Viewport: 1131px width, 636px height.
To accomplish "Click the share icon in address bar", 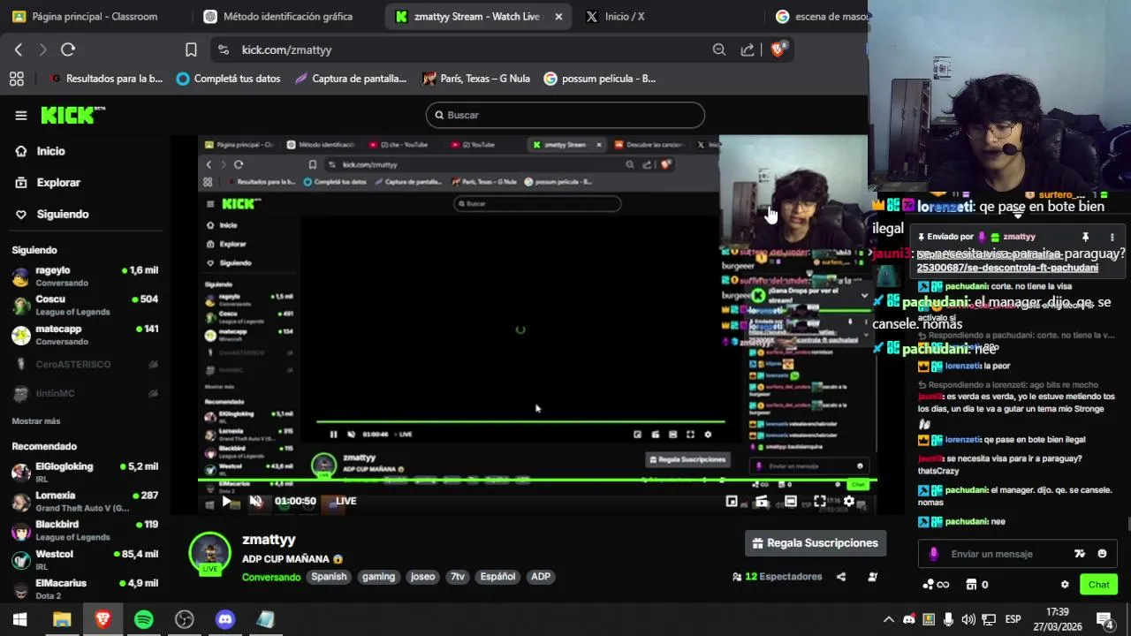I will [x=748, y=49].
